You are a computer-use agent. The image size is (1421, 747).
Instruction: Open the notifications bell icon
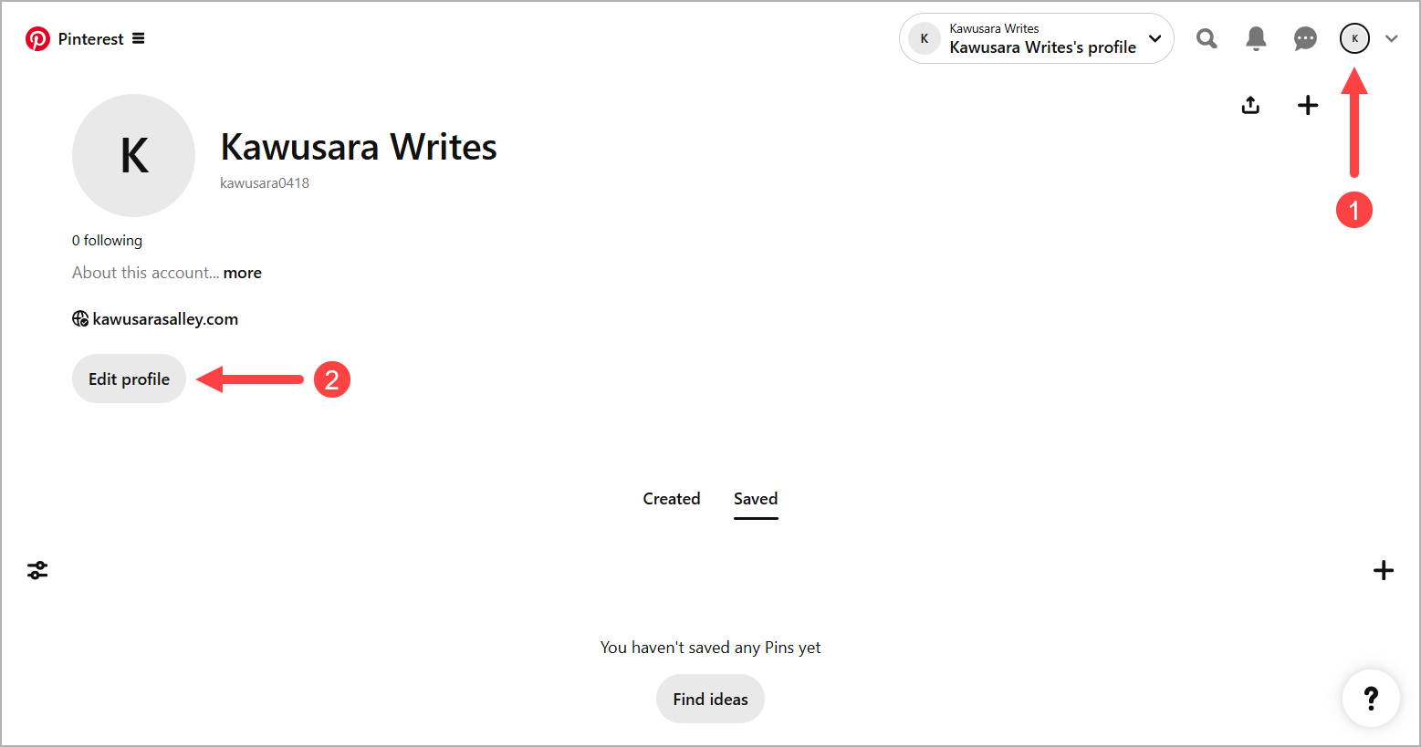tap(1256, 38)
